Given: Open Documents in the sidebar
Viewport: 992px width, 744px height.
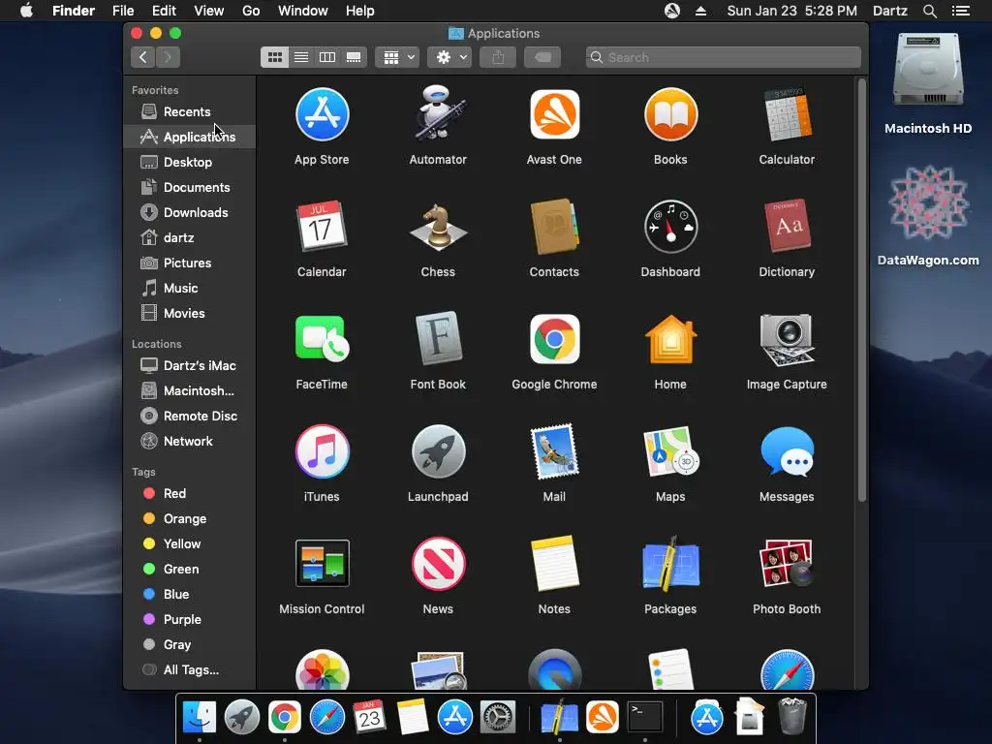Looking at the screenshot, I should coord(190,188).
